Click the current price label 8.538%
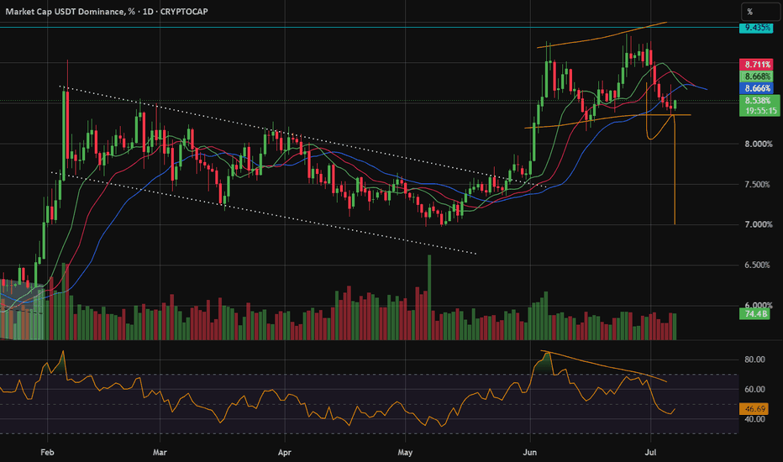Image resolution: width=783 pixels, height=462 pixels. [x=759, y=101]
